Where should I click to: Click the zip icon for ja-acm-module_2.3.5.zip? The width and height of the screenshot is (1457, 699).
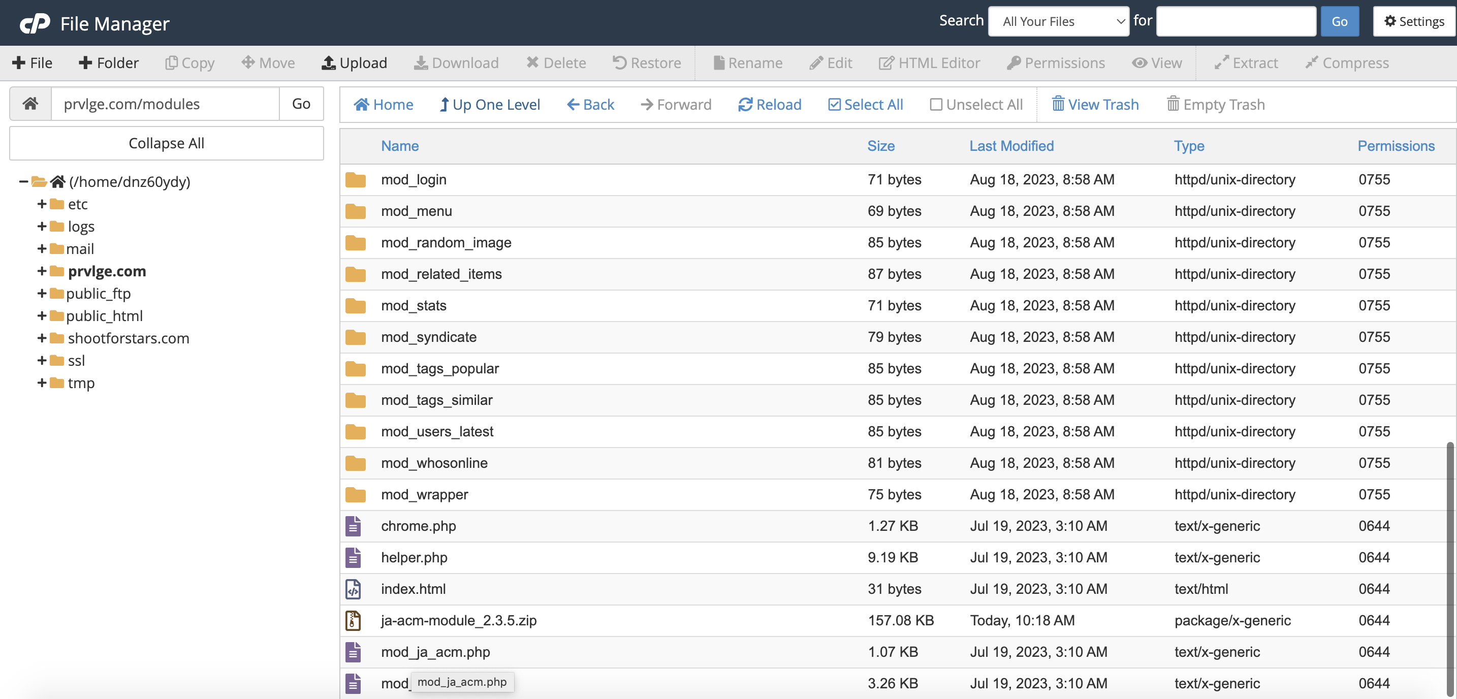point(353,620)
